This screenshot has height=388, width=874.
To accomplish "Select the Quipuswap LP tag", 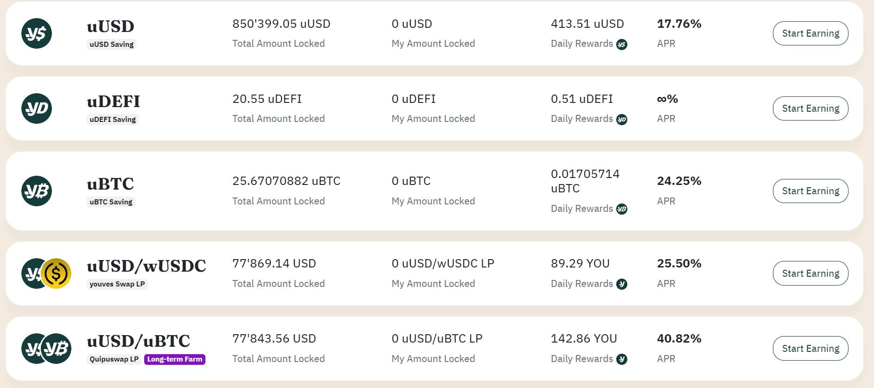I will point(114,359).
